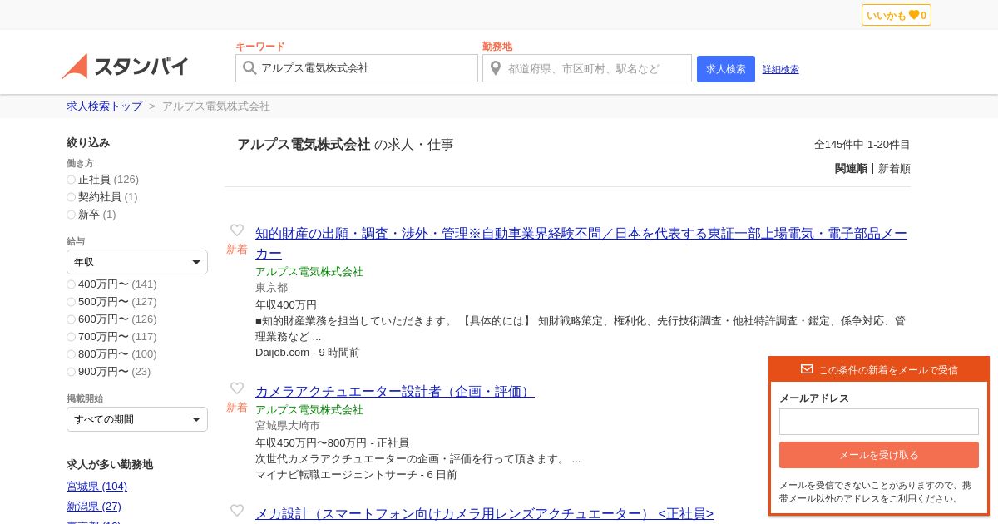This screenshot has width=998, height=524.
Task: Favorite the メカ設計 job with heart icon
Action: coord(237,511)
